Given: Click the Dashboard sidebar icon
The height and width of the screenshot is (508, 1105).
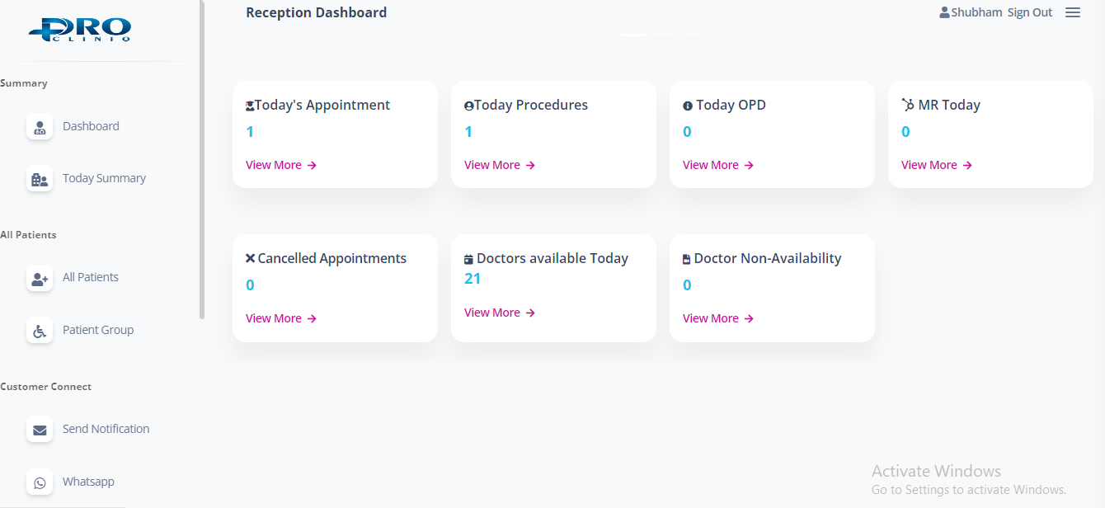Looking at the screenshot, I should pyautogui.click(x=40, y=127).
